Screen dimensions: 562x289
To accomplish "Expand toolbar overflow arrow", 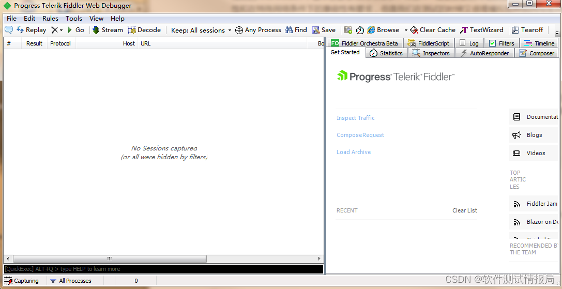I will click(x=557, y=33).
